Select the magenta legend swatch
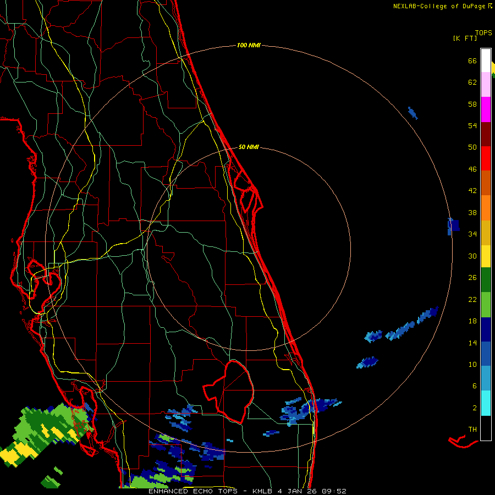495x495 pixels. [x=486, y=109]
